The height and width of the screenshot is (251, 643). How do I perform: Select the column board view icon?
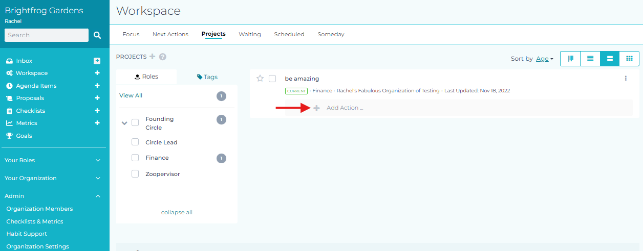pyautogui.click(x=570, y=59)
